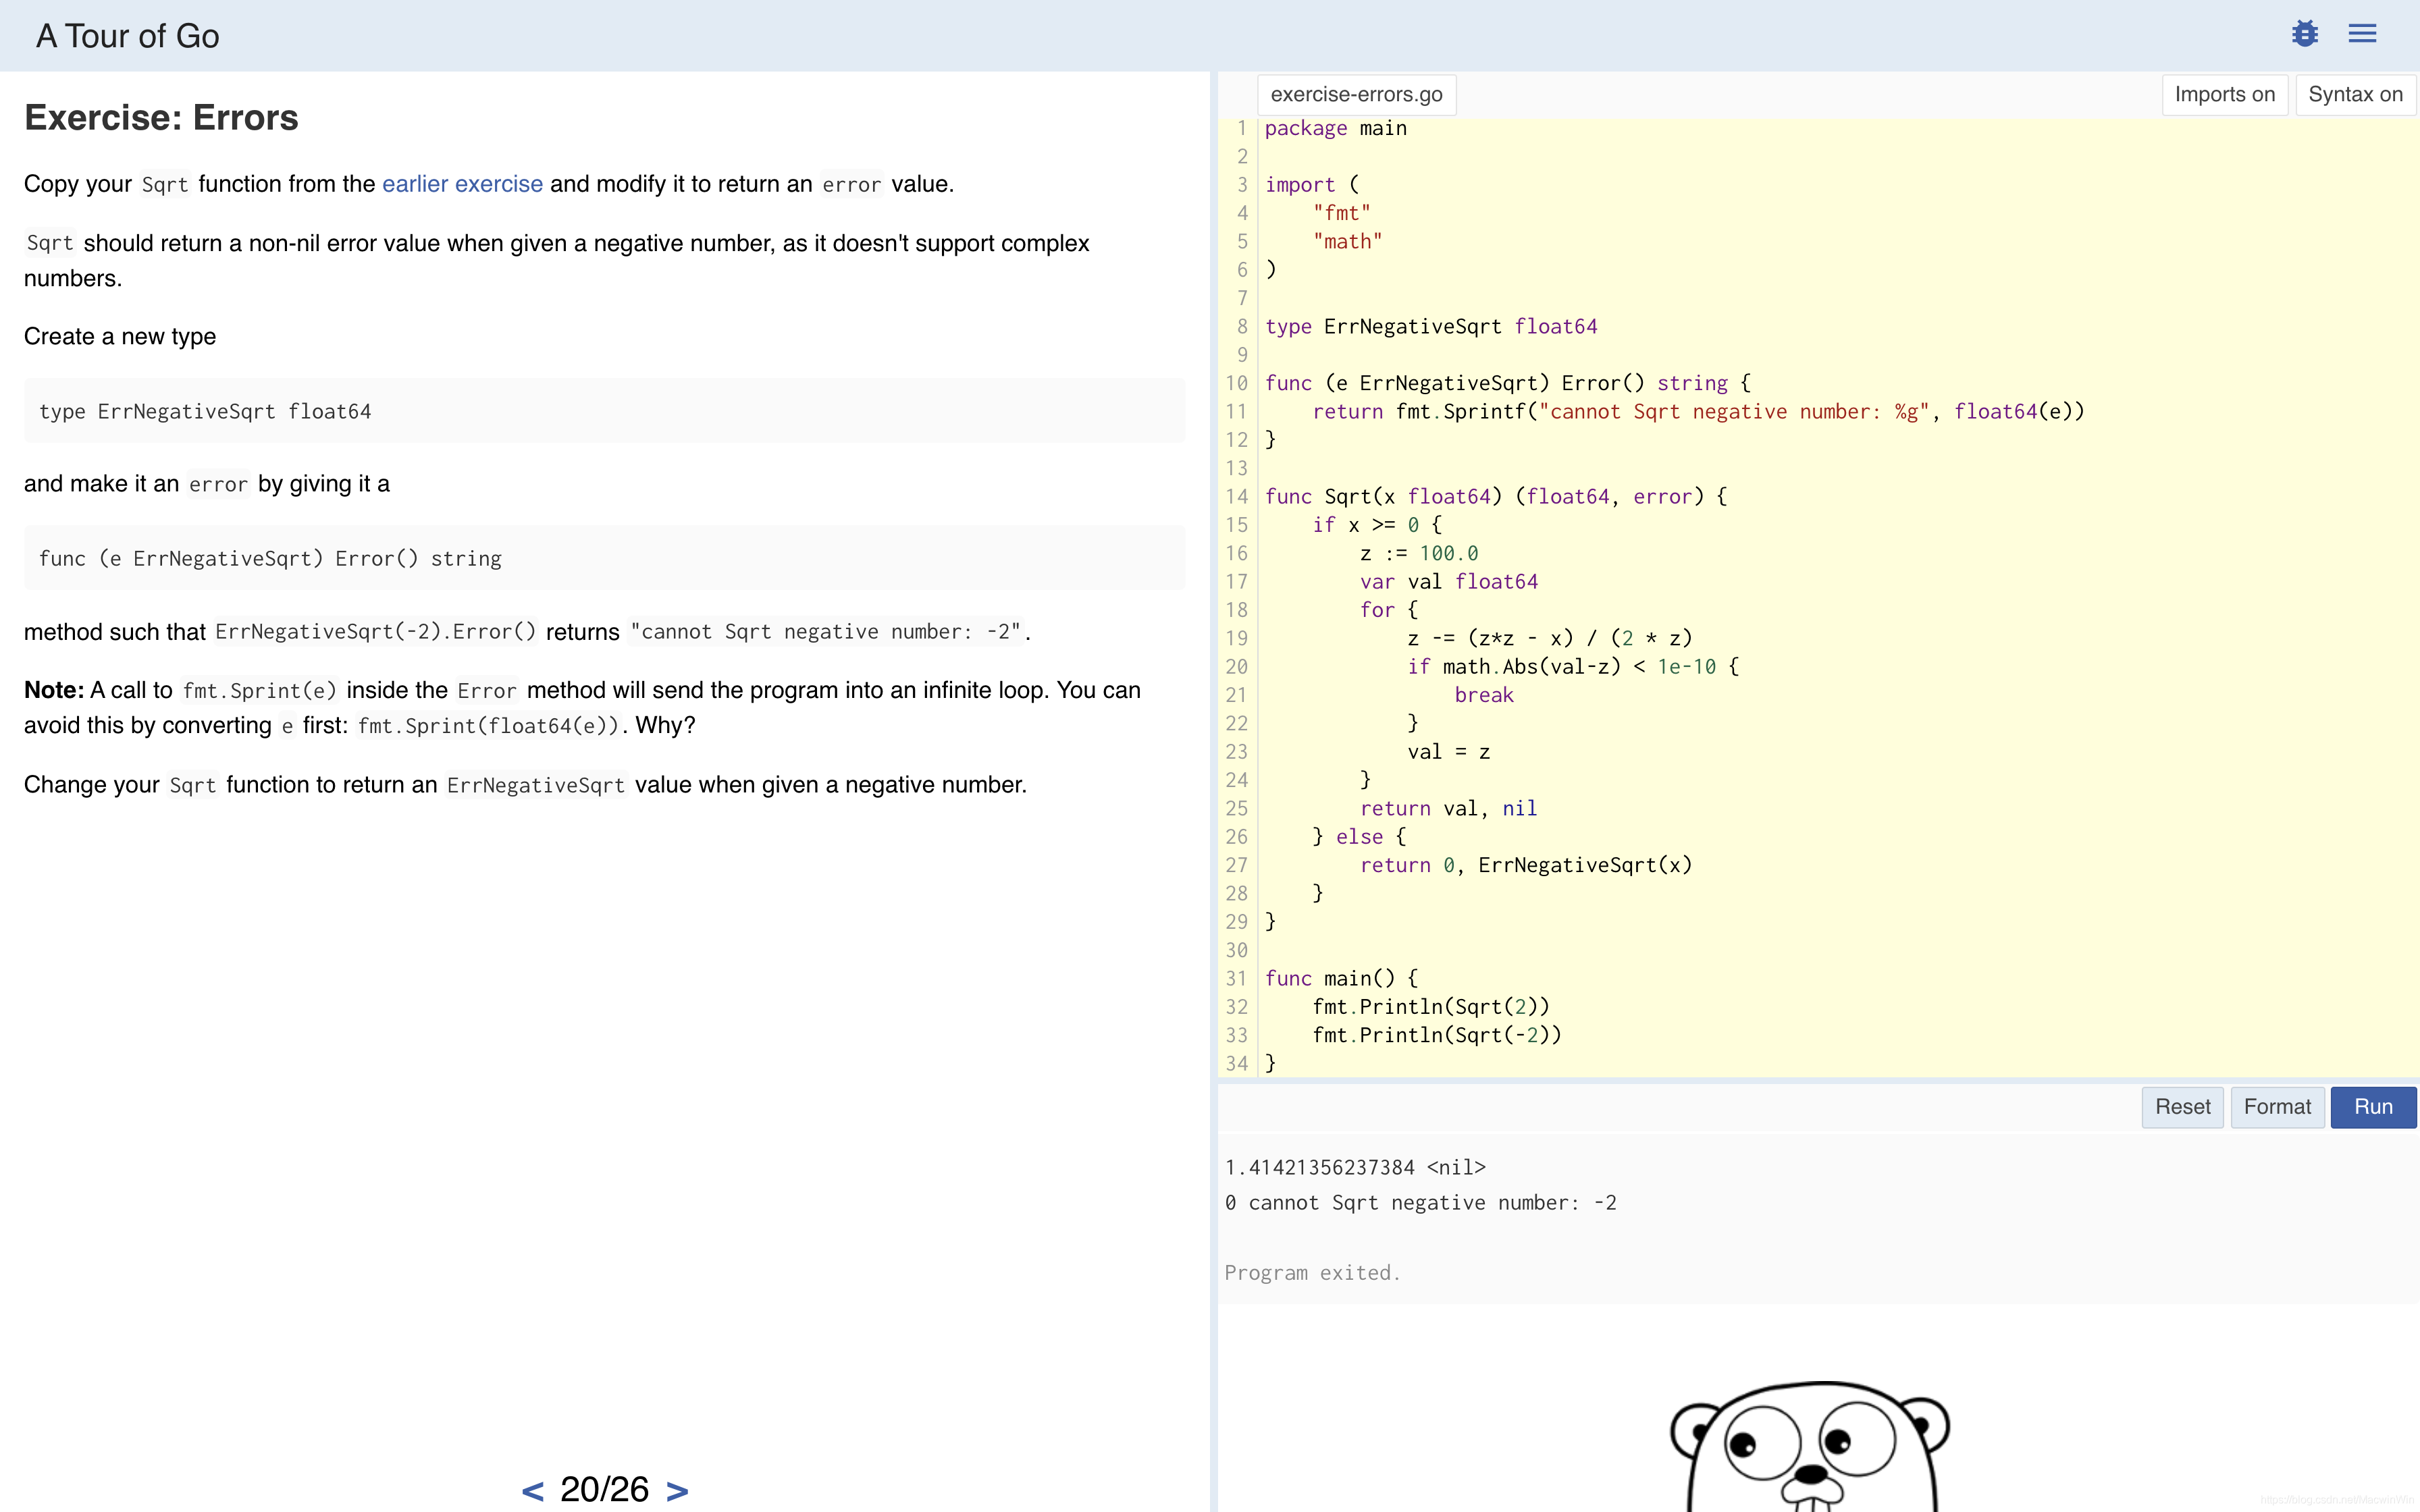Click output line 1.41421356237384 <nil>
Screen dimensions: 2420x1512
click(1355, 1168)
